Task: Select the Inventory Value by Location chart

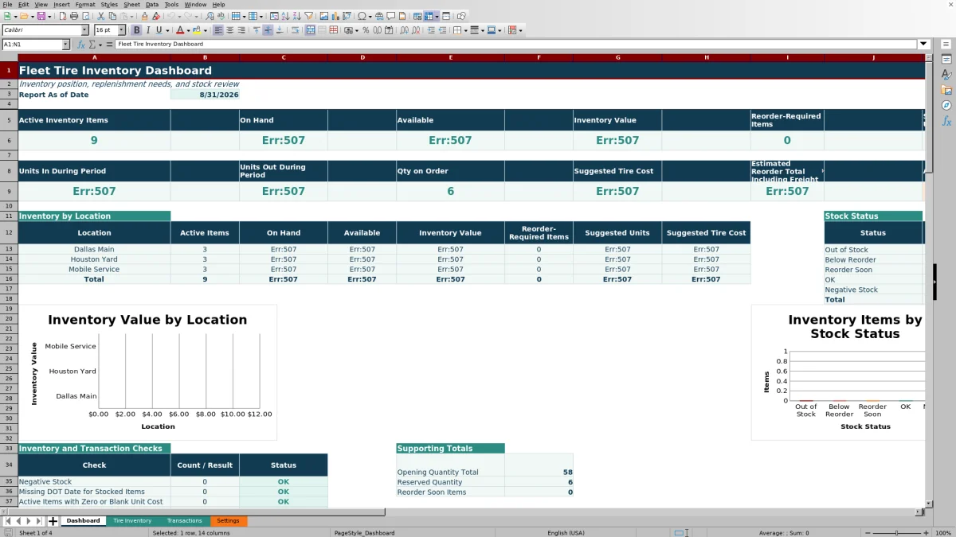Action: click(x=147, y=372)
